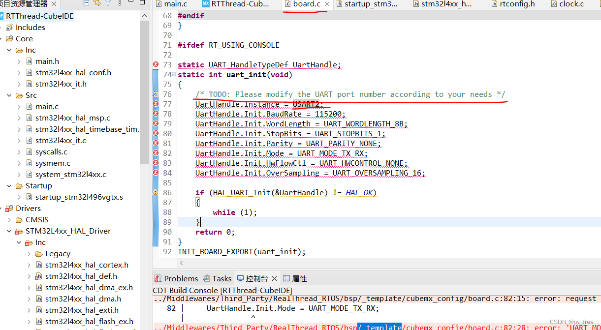Click the 控制台 console monitor icon
This screenshot has height=330, width=601.
coord(241,278)
